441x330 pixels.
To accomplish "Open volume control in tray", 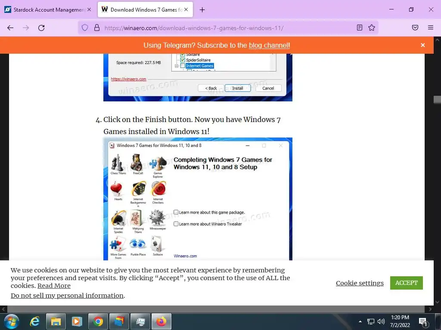I will 381,321.
